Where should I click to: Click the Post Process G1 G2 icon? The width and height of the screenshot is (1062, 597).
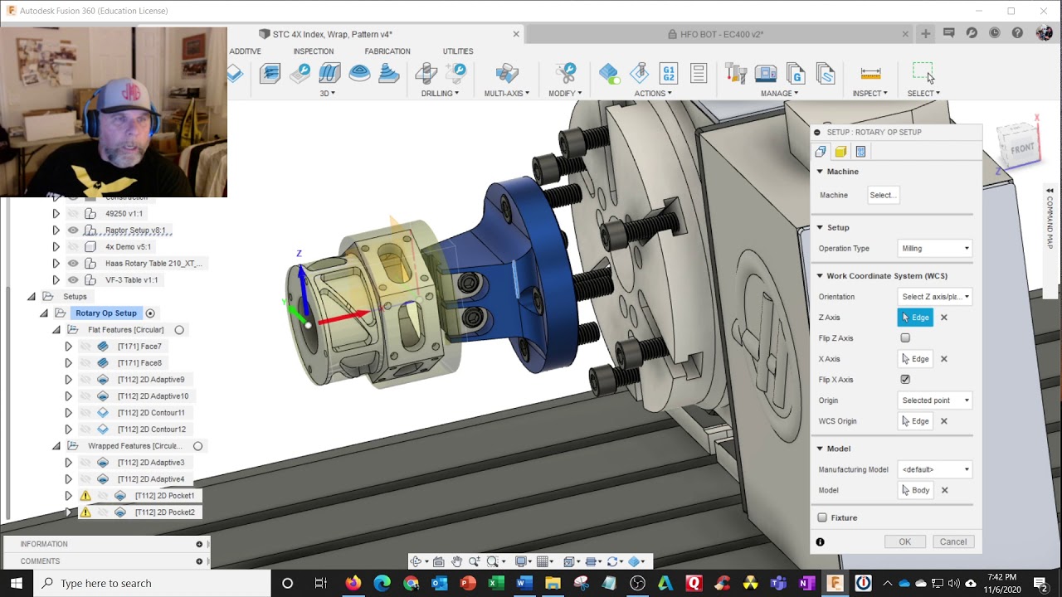point(668,73)
